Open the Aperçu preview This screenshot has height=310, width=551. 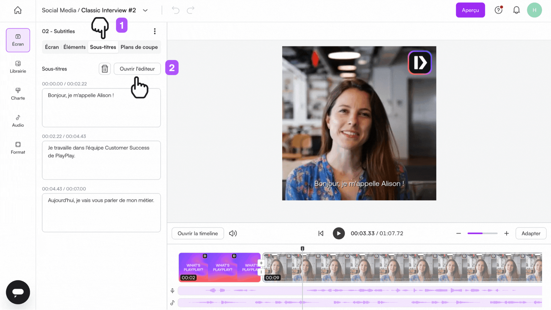pyautogui.click(x=470, y=10)
